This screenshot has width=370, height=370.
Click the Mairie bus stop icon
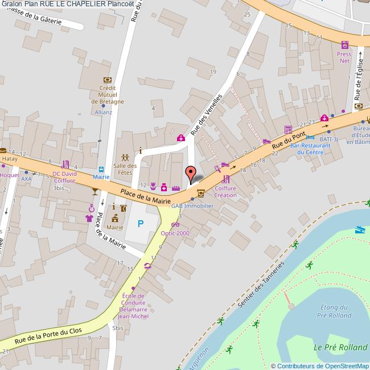pos(101,169)
